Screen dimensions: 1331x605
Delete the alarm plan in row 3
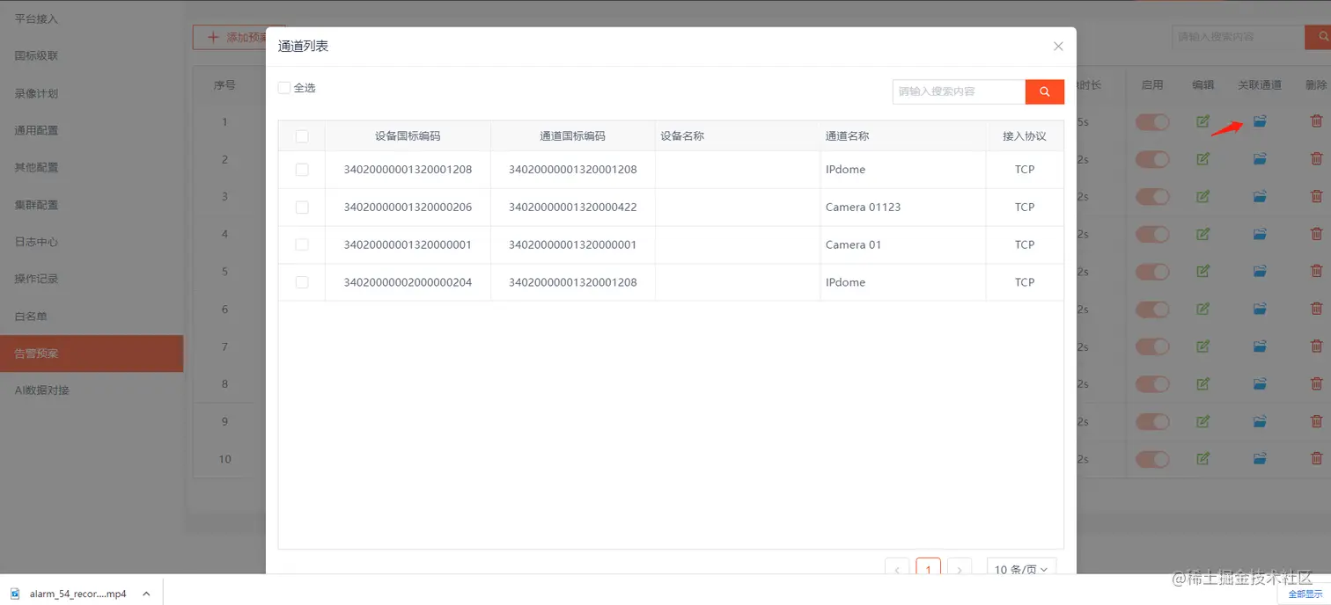pyautogui.click(x=1316, y=196)
